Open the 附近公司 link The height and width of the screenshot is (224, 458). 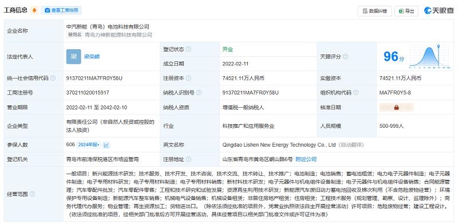pyautogui.click(x=306, y=159)
